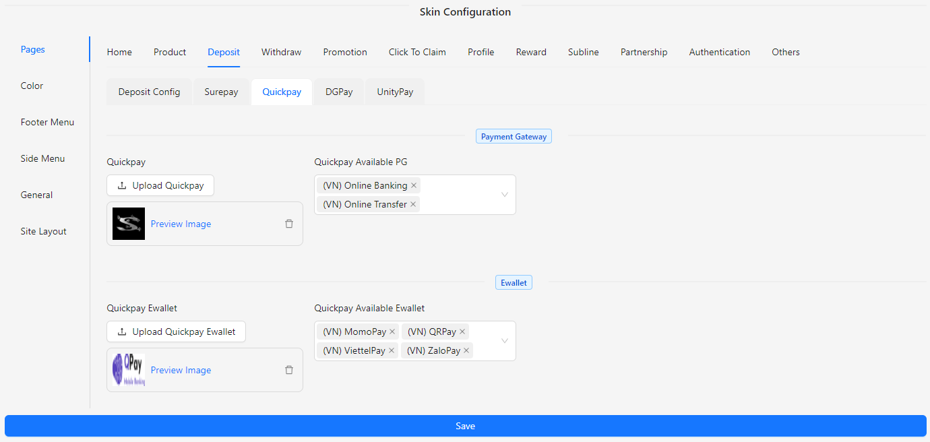The image size is (930, 442).
Task: Select Side Menu in the left sidebar
Action: pyautogui.click(x=42, y=158)
